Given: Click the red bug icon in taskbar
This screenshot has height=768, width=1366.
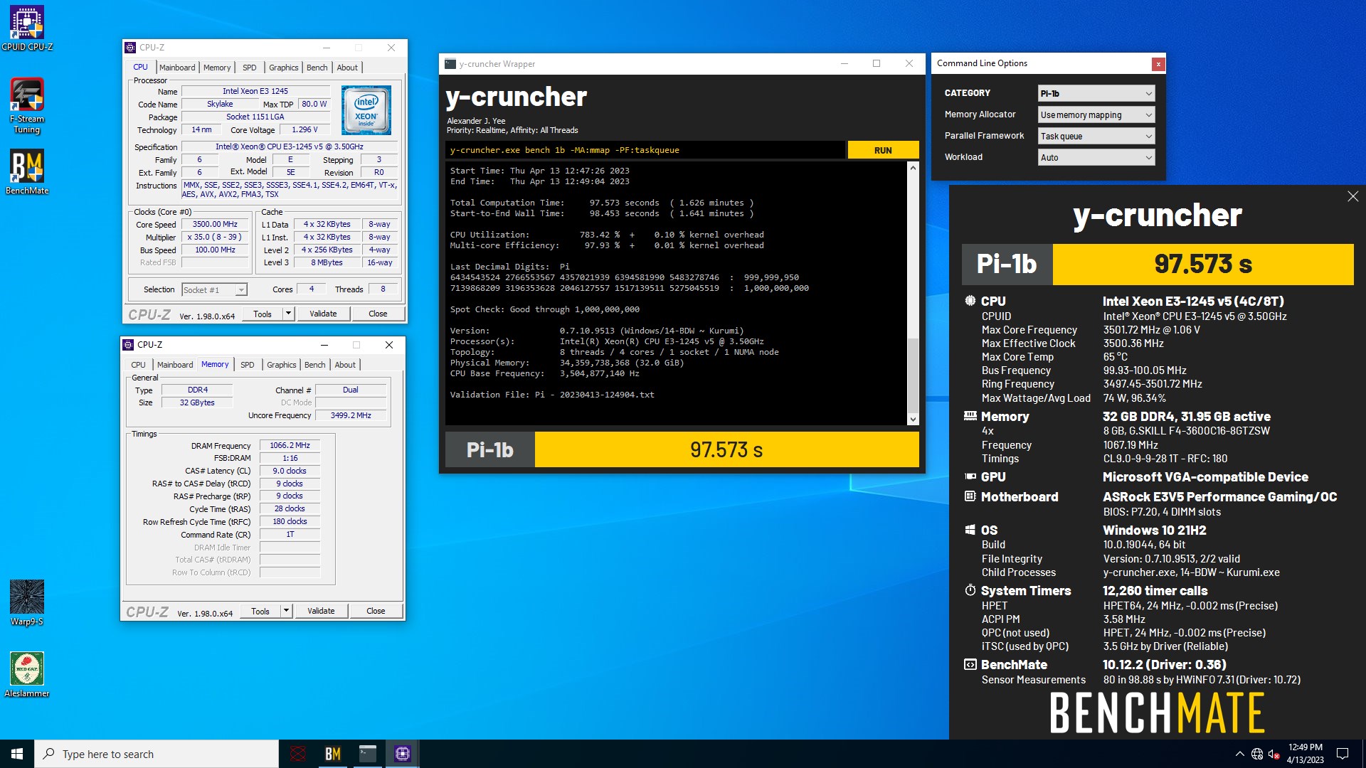Looking at the screenshot, I should point(298,754).
